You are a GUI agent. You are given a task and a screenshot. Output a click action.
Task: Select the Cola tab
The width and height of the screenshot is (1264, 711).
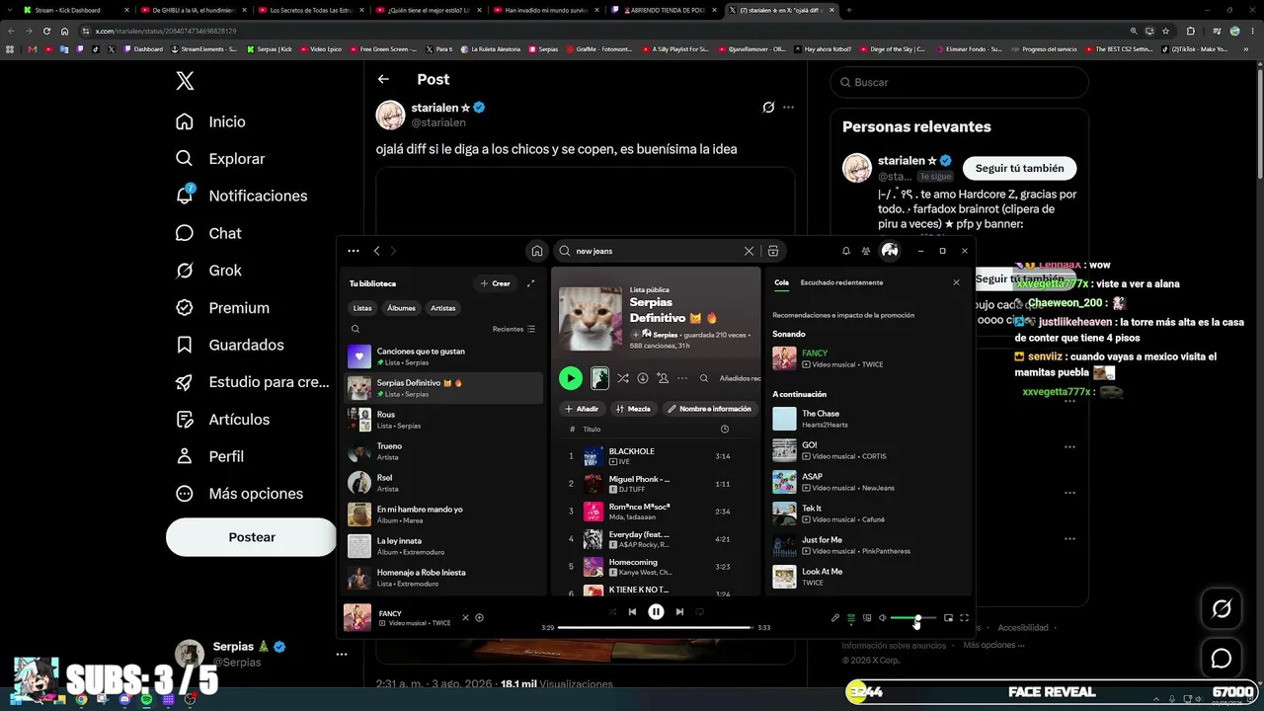781,282
